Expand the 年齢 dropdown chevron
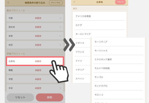Image resolution: width=149 pixels, height=103 pixels. coord(60,18)
